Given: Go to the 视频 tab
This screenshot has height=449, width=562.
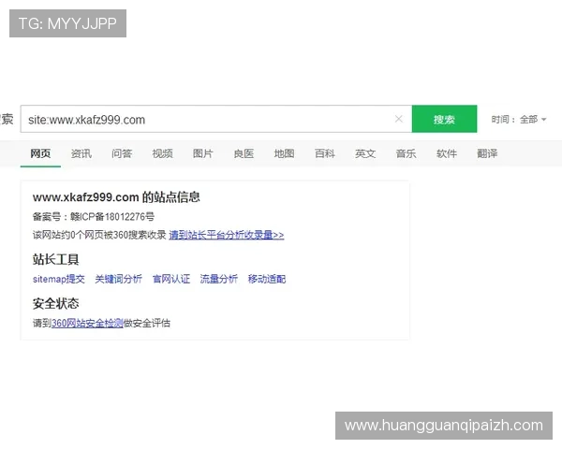Looking at the screenshot, I should (162, 153).
